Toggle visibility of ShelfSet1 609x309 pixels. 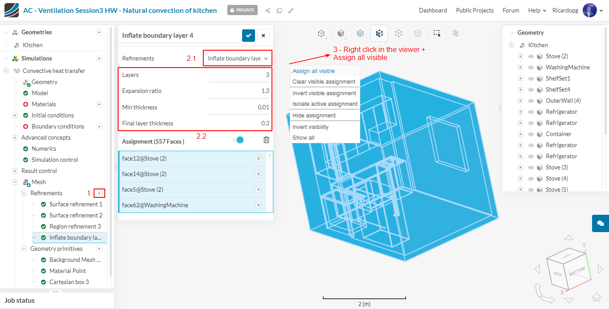[x=531, y=79]
